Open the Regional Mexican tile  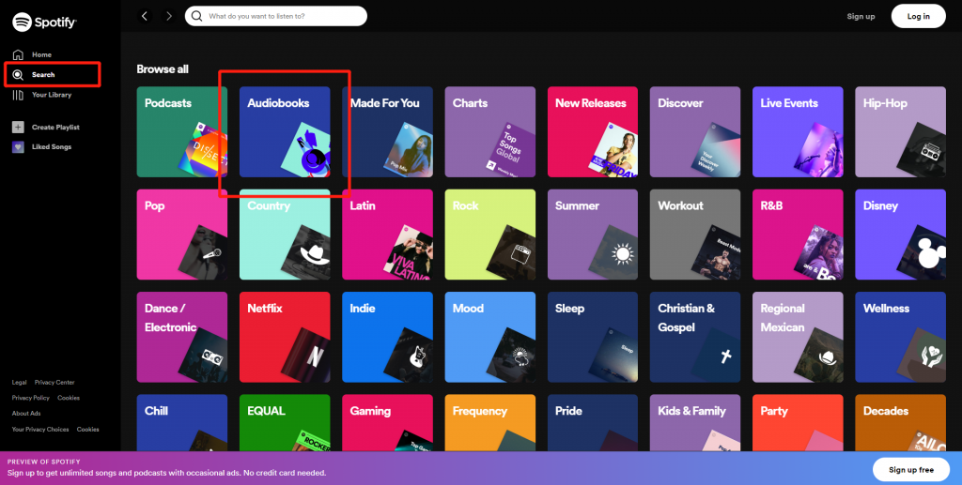799,337
